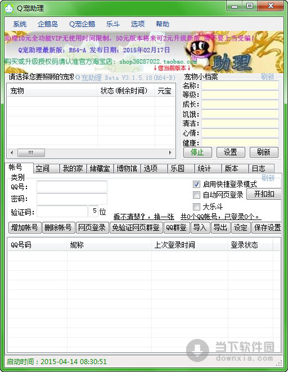Click 看不清楚?,换一张 link
Viewport: 288px width, 372px height.
point(143,216)
